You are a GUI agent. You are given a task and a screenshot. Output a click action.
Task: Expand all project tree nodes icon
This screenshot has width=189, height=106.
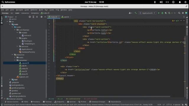click(x=33, y=17)
